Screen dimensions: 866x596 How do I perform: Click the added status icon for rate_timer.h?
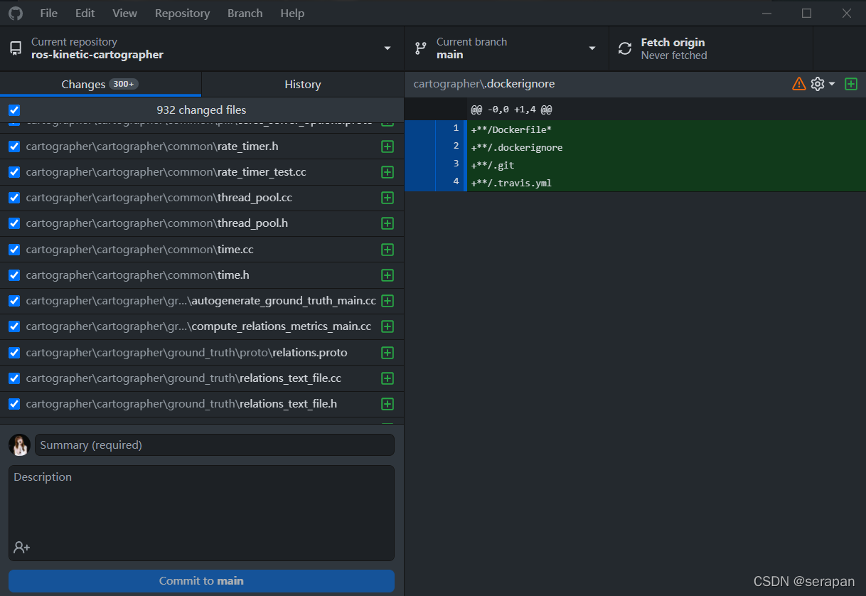coord(387,147)
